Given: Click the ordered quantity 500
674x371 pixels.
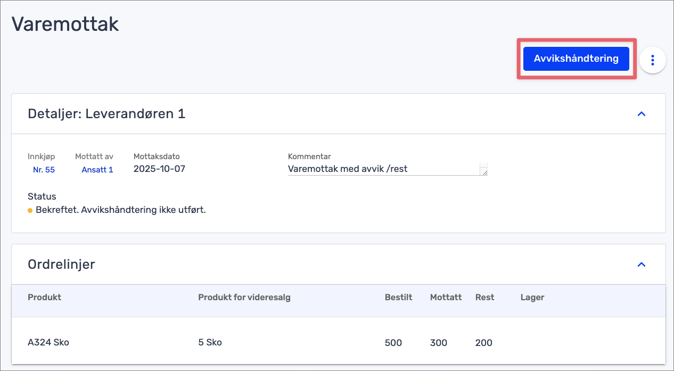Looking at the screenshot, I should point(393,343).
